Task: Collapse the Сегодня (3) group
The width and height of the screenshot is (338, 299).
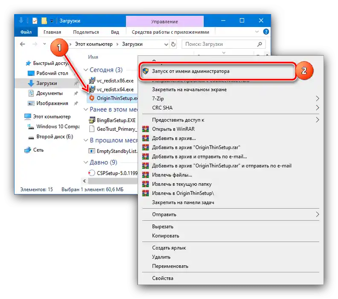Action: pyautogui.click(x=86, y=70)
